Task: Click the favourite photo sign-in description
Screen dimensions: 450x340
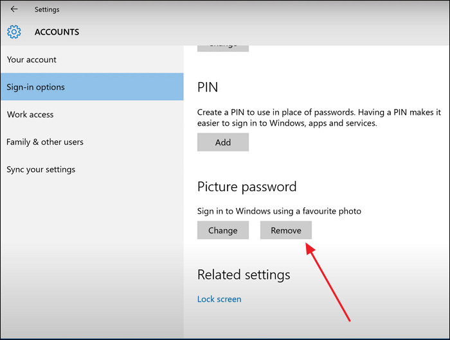Action: pos(279,211)
